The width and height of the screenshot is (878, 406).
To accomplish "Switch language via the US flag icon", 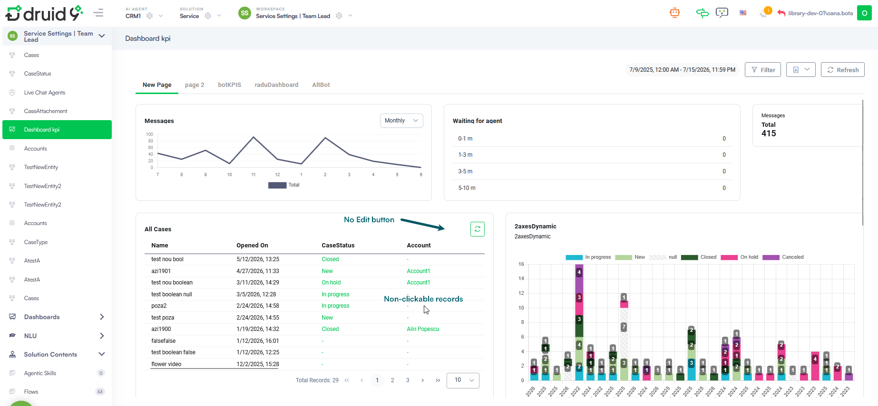I will point(743,13).
